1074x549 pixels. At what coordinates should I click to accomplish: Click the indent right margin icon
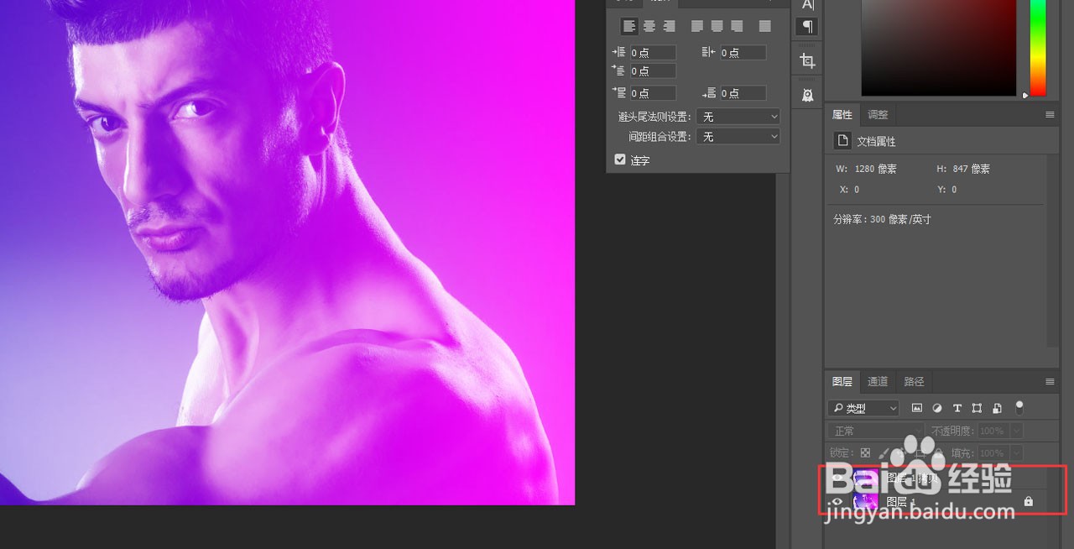[708, 52]
